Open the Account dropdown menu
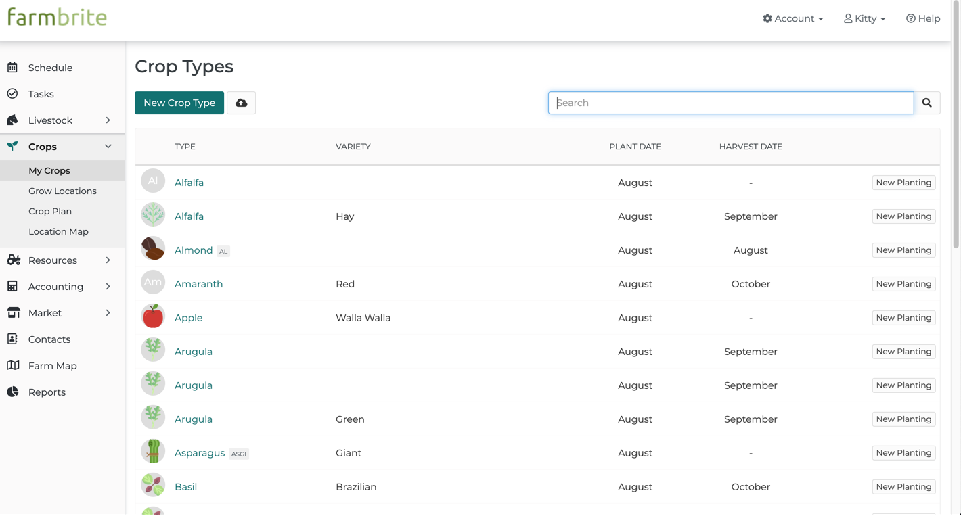 [793, 18]
